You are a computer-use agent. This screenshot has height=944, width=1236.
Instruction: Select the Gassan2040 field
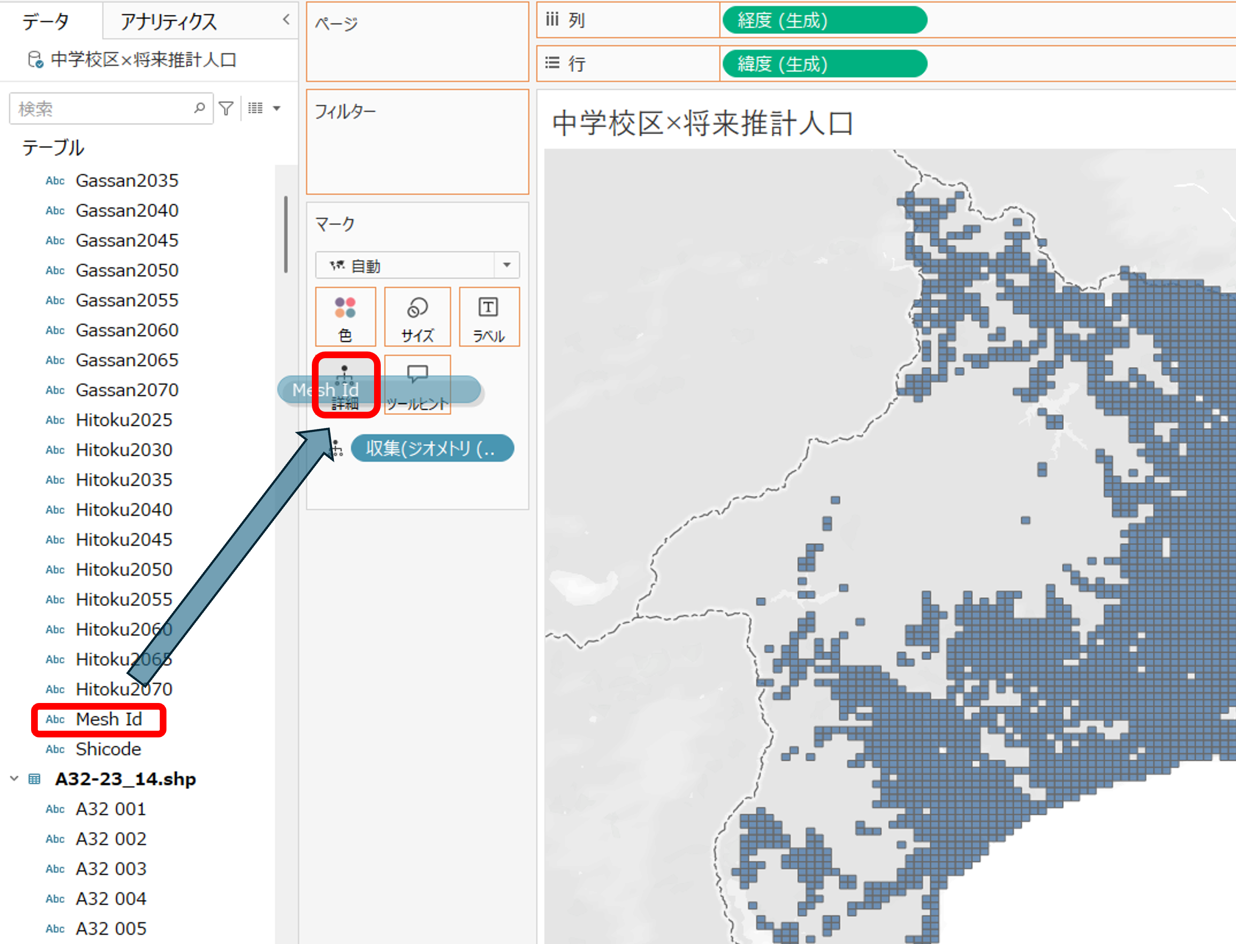127,211
